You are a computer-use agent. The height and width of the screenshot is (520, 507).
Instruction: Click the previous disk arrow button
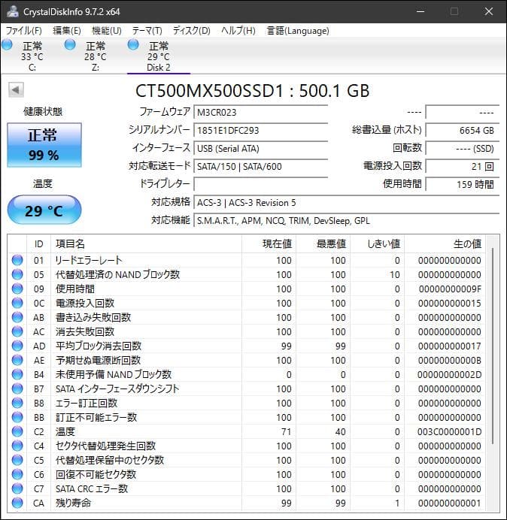16,90
